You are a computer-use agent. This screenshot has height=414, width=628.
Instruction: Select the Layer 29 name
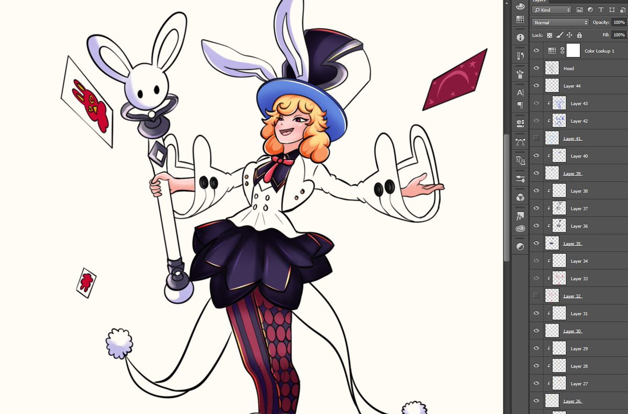(x=579, y=349)
